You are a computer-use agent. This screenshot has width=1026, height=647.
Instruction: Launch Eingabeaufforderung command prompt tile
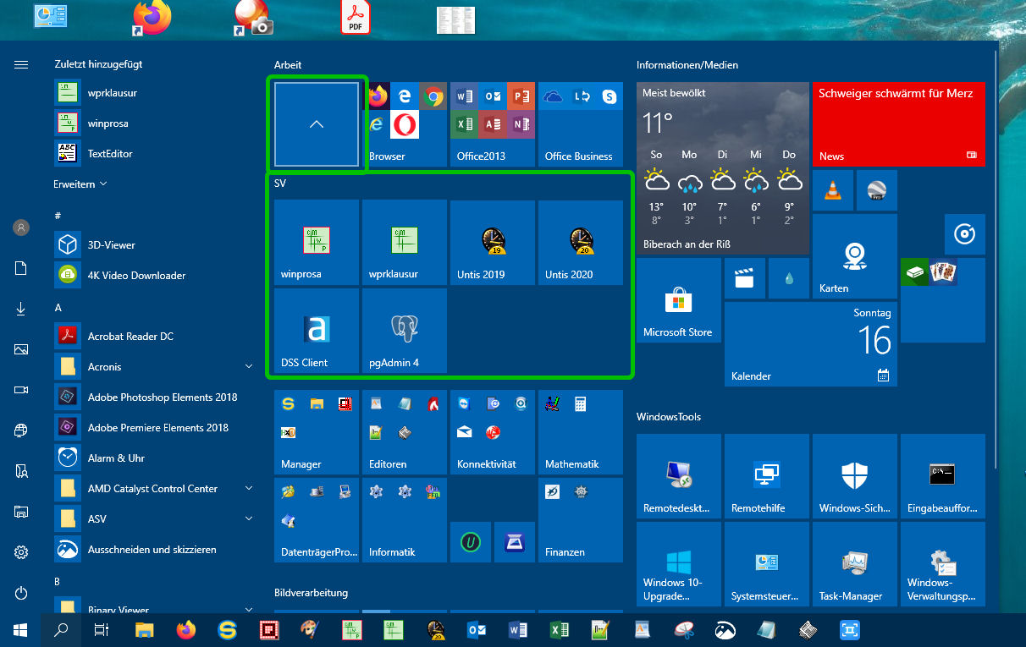click(x=942, y=476)
